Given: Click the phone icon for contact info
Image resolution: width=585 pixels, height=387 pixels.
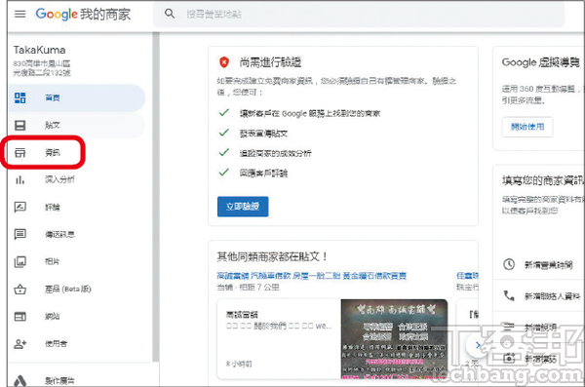Looking at the screenshot, I should (x=509, y=296).
